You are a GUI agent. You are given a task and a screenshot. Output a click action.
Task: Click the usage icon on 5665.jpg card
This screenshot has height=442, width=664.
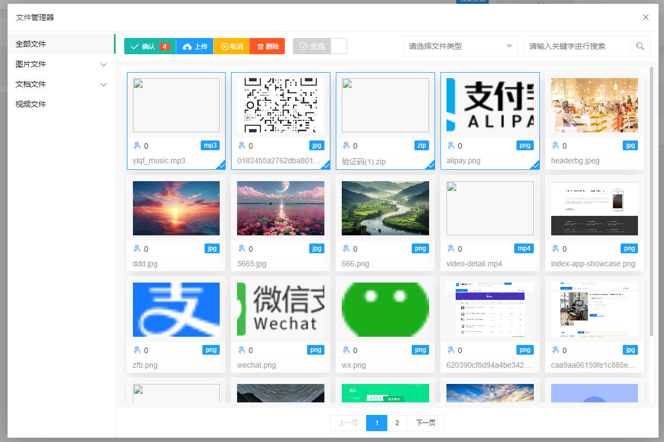pos(241,249)
